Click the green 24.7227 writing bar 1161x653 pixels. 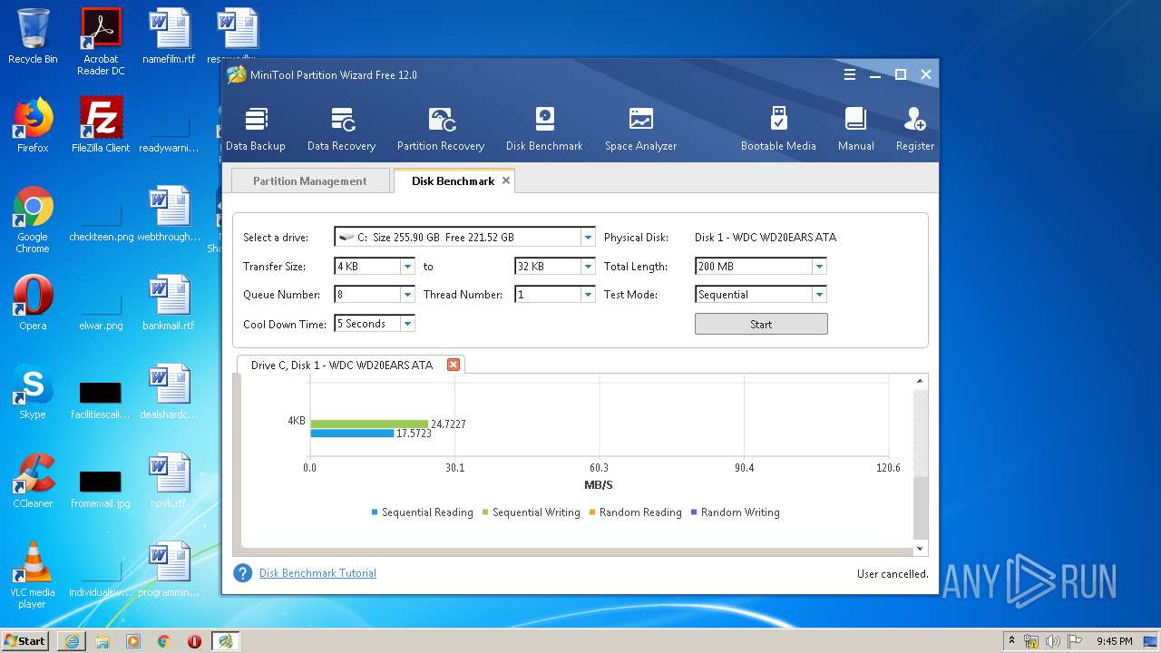point(369,424)
